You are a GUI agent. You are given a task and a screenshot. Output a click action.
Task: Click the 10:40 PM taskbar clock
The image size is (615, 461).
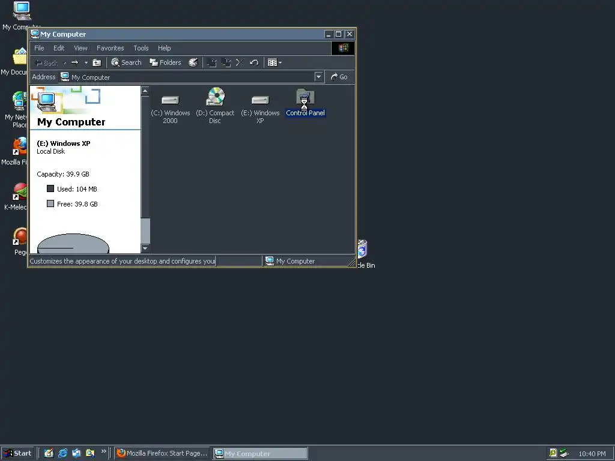point(592,454)
